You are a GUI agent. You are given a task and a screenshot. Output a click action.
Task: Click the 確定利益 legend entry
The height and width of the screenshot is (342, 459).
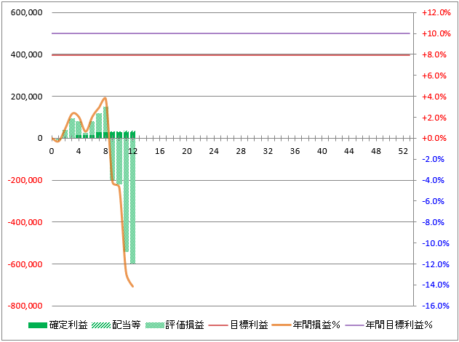coord(58,325)
